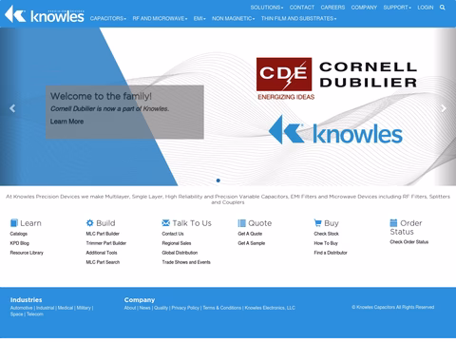Click the Build gear icon
The image size is (456, 342).
click(90, 223)
